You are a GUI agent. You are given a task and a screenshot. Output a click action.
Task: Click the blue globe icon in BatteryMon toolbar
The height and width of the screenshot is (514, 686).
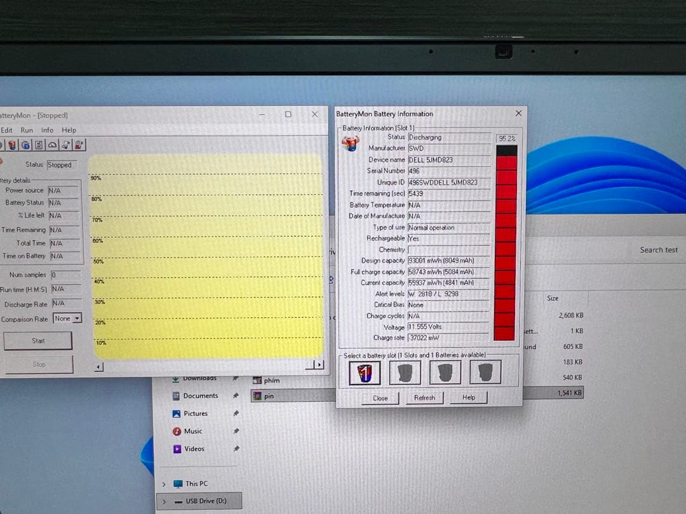(25, 145)
